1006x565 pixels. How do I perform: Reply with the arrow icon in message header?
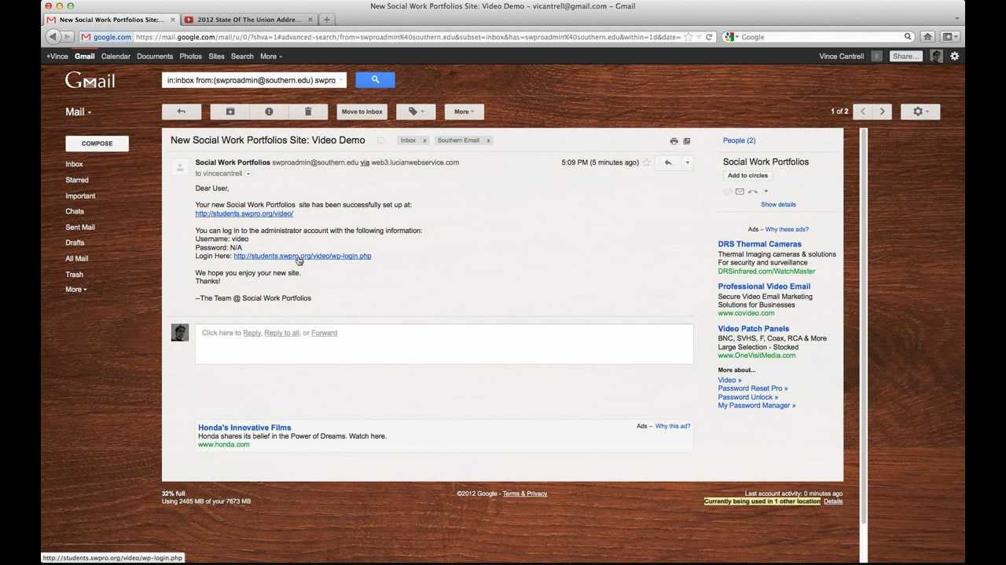[668, 162]
